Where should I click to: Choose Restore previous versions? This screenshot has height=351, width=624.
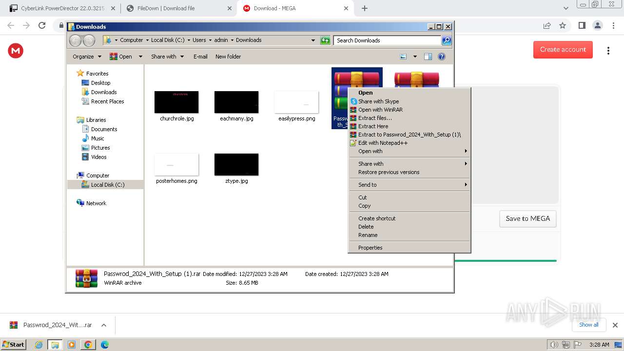tap(409, 172)
